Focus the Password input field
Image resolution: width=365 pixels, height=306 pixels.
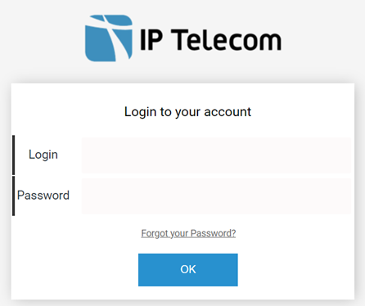216,196
